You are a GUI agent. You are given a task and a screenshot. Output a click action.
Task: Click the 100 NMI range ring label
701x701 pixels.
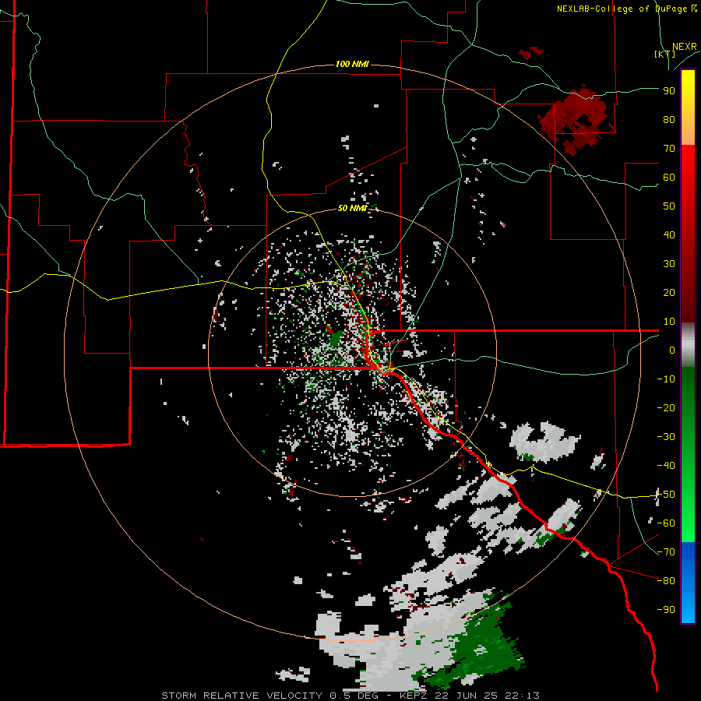pos(352,65)
